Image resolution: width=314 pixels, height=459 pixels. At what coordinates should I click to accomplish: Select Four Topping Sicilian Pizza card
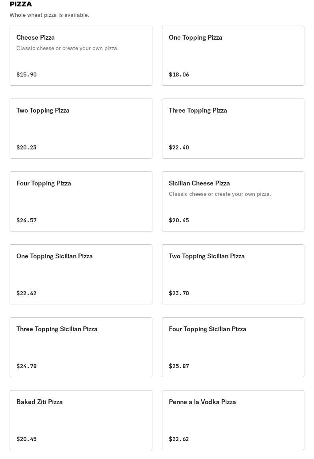click(233, 347)
